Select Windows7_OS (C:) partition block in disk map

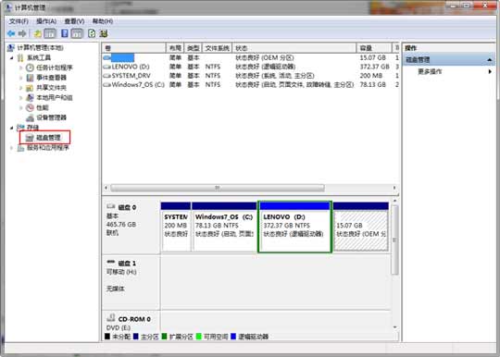224,227
